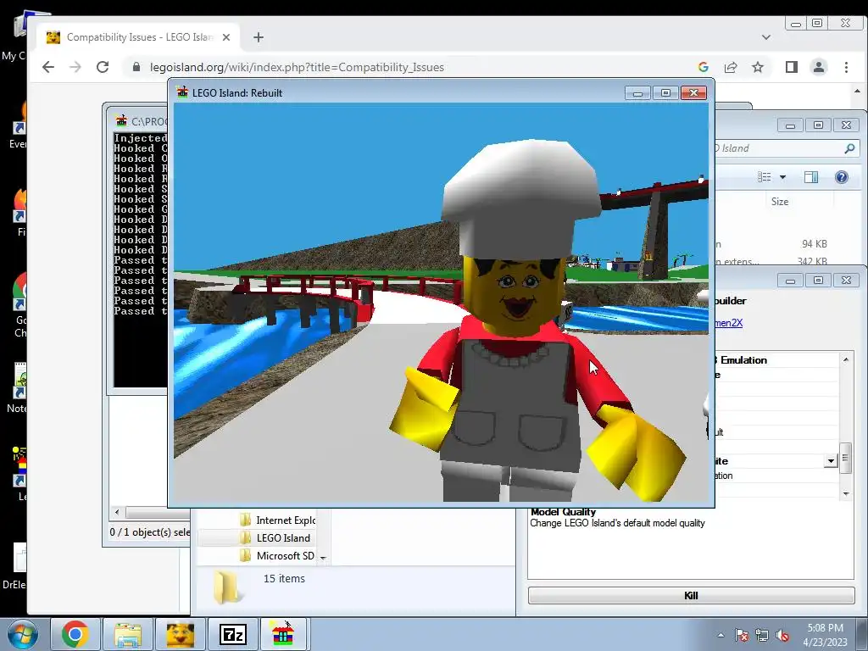Image resolution: width=868 pixels, height=651 pixels.
Task: Click LEGO Island: Rebuilt title icon
Action: 182,92
